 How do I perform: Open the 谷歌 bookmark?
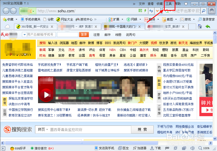[x=49, y=19]
